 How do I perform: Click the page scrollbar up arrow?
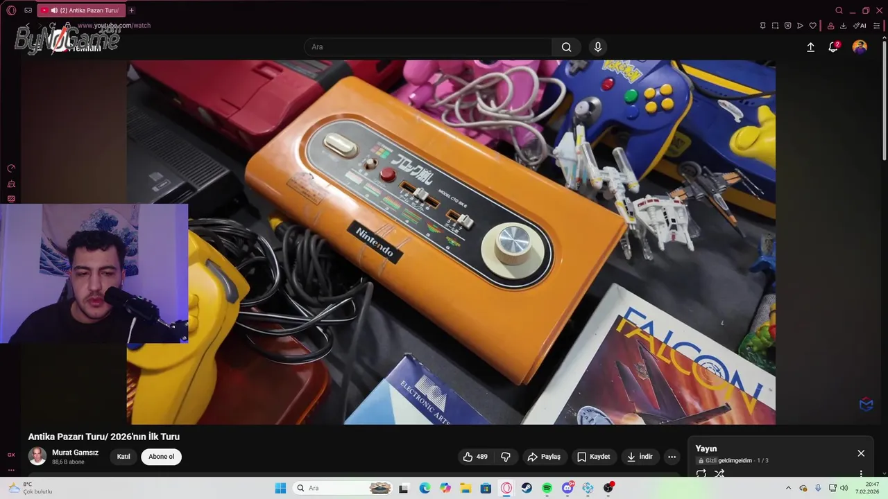point(884,39)
